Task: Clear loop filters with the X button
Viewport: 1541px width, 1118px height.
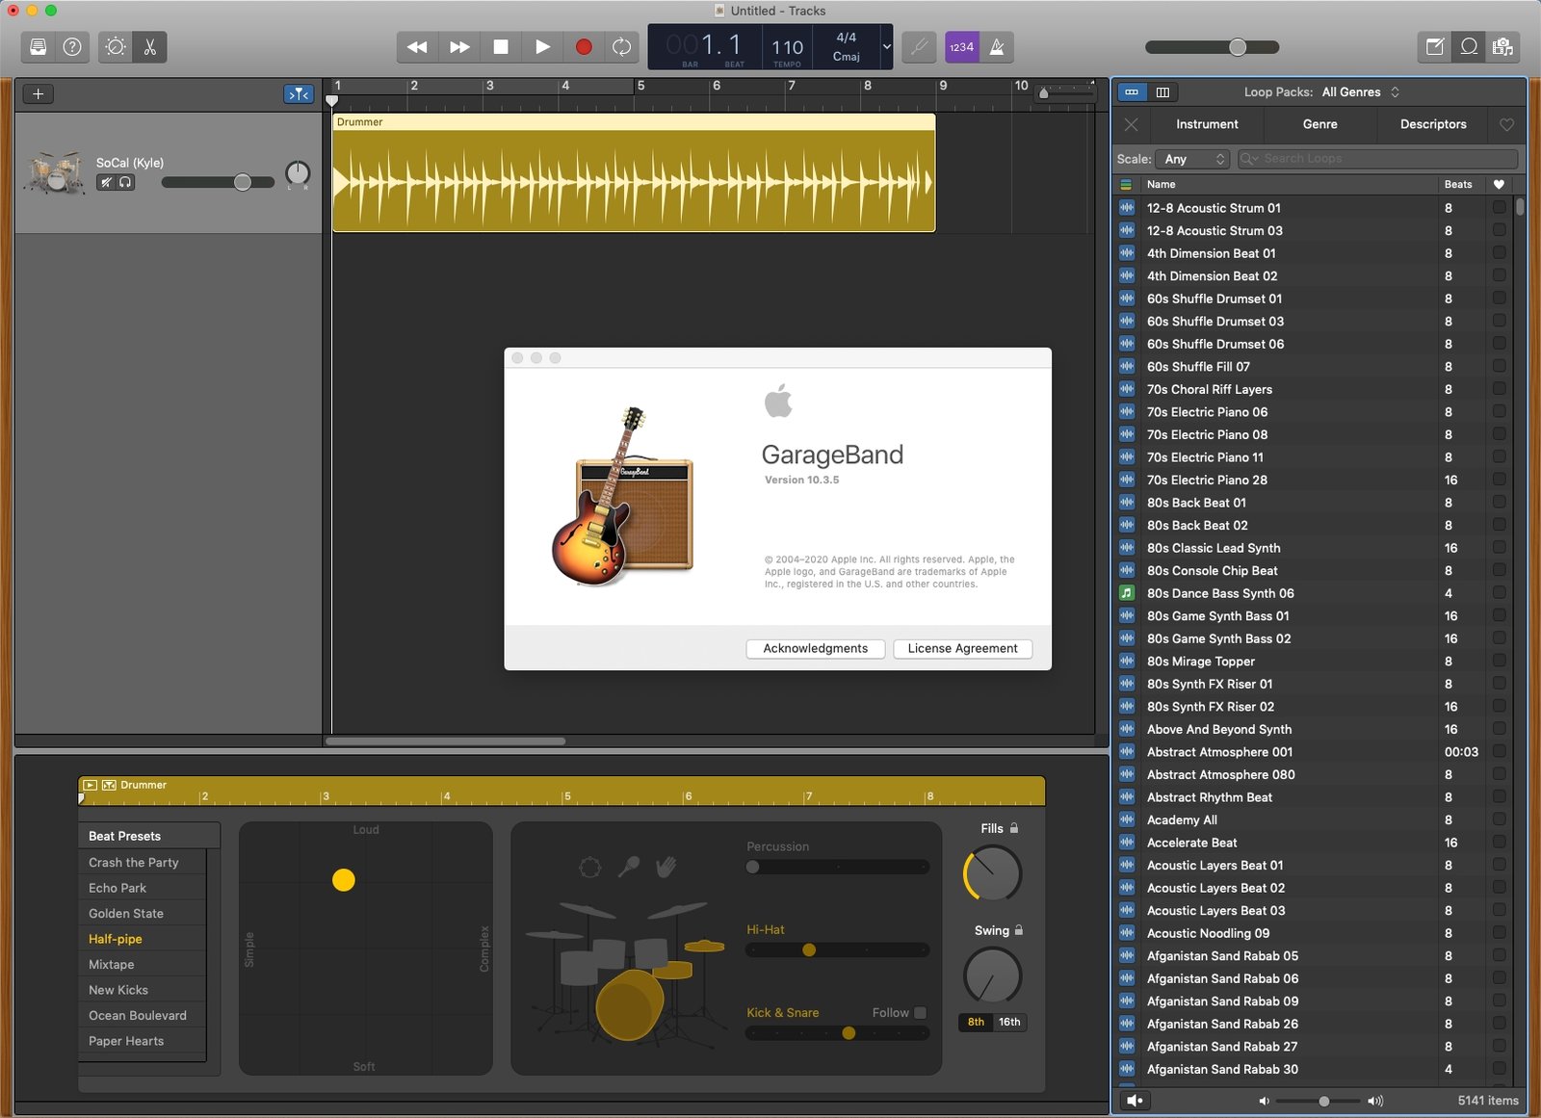Action: (x=1132, y=124)
